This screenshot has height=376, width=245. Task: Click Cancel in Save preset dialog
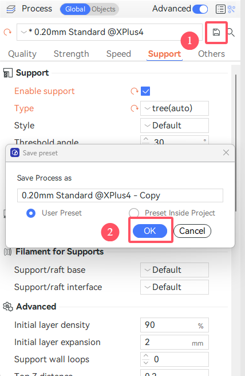point(192,231)
